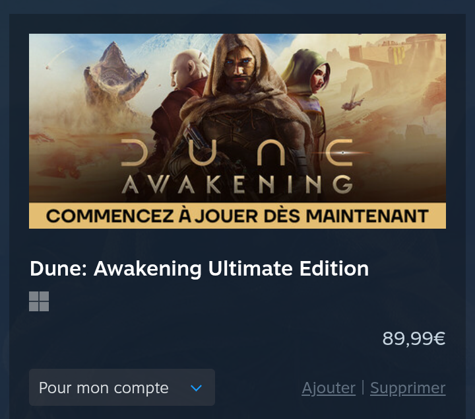The height and width of the screenshot is (419, 475).
Task: Select the 'Dune: Awakening Ultimate Edition' title
Action: click(x=199, y=269)
